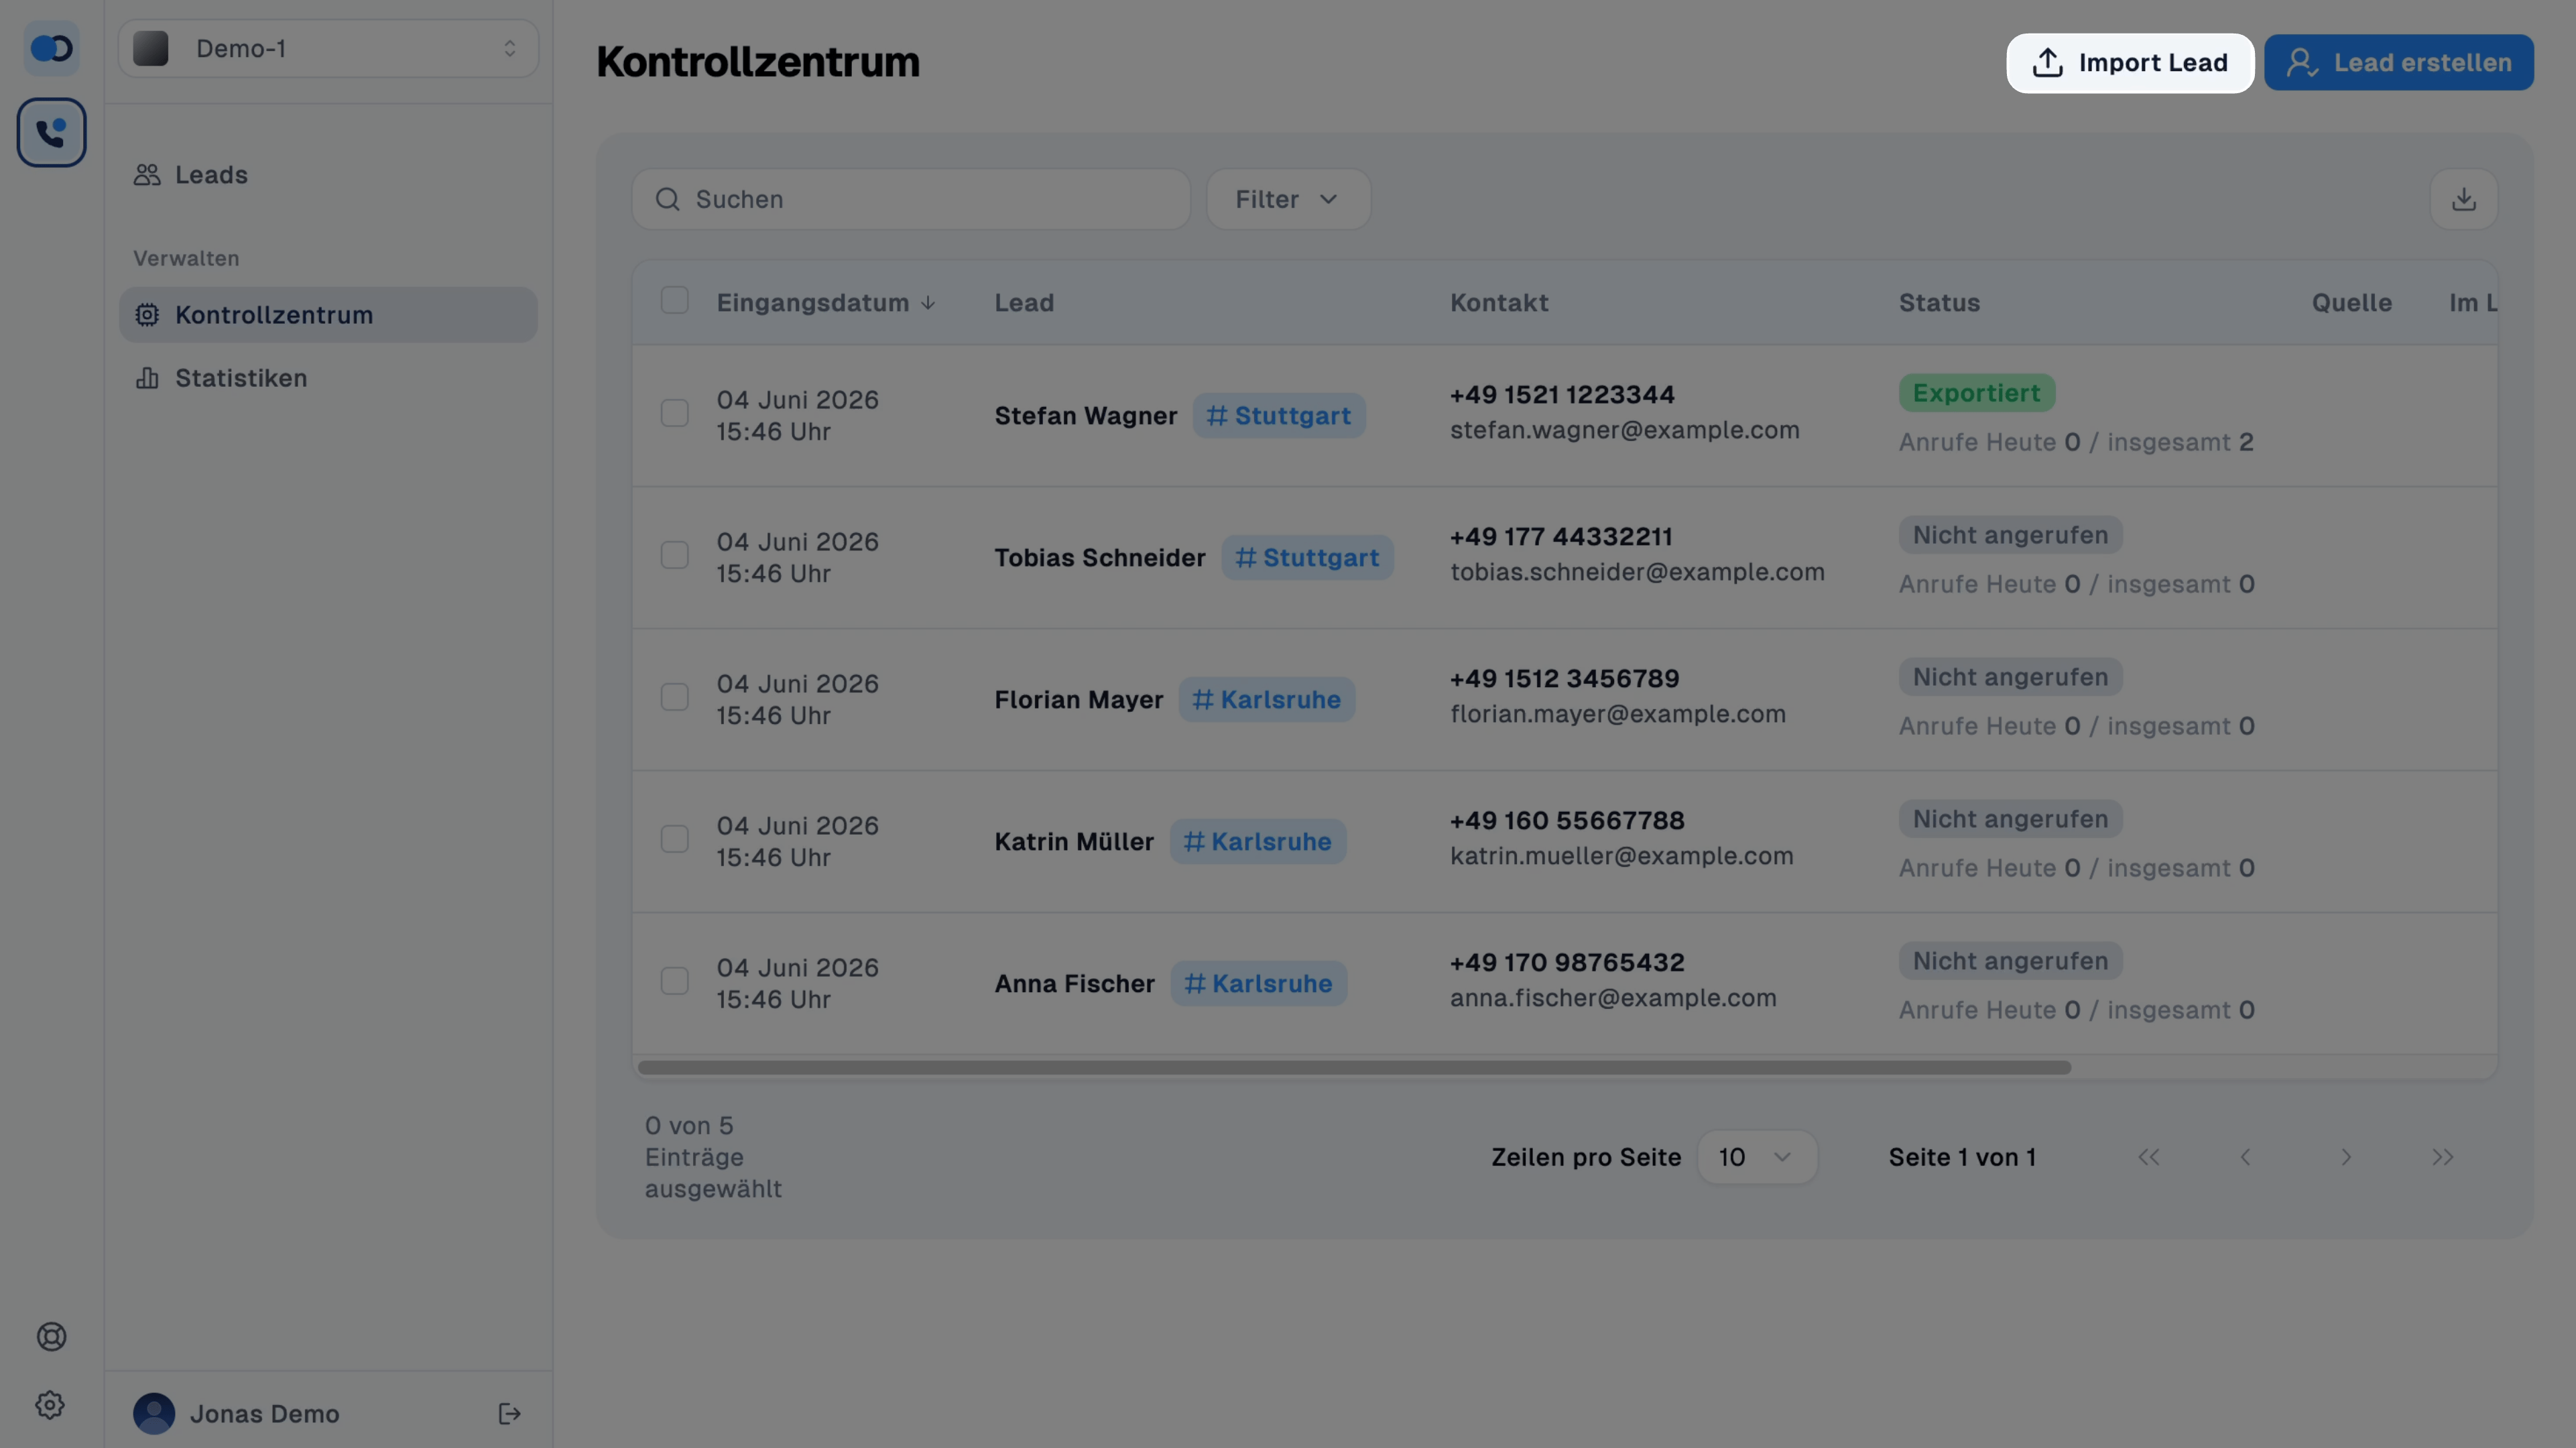Open the phone calls module icon
The height and width of the screenshot is (1448, 2576).
click(51, 132)
